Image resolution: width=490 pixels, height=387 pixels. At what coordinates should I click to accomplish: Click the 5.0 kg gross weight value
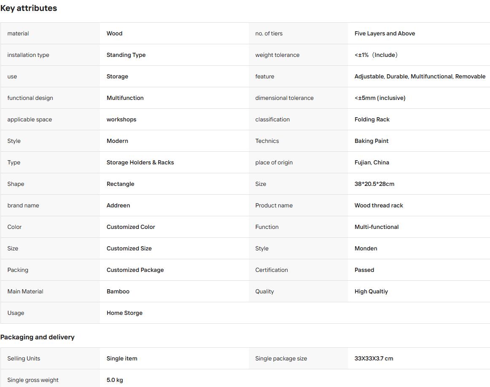pyautogui.click(x=115, y=380)
